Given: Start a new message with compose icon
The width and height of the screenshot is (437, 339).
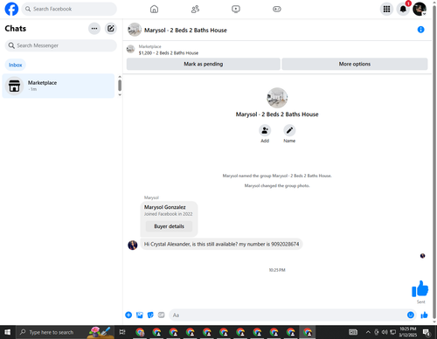Looking at the screenshot, I should (111, 29).
